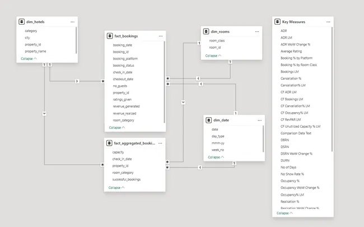Select Occupancy WoW Change % measure
This screenshot has width=364, height=227.
click(300, 188)
